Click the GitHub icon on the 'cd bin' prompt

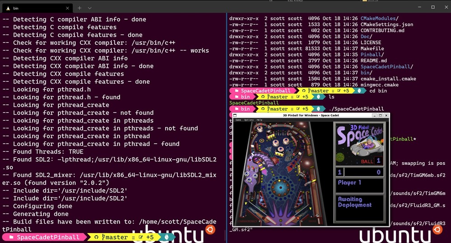coord(304,91)
